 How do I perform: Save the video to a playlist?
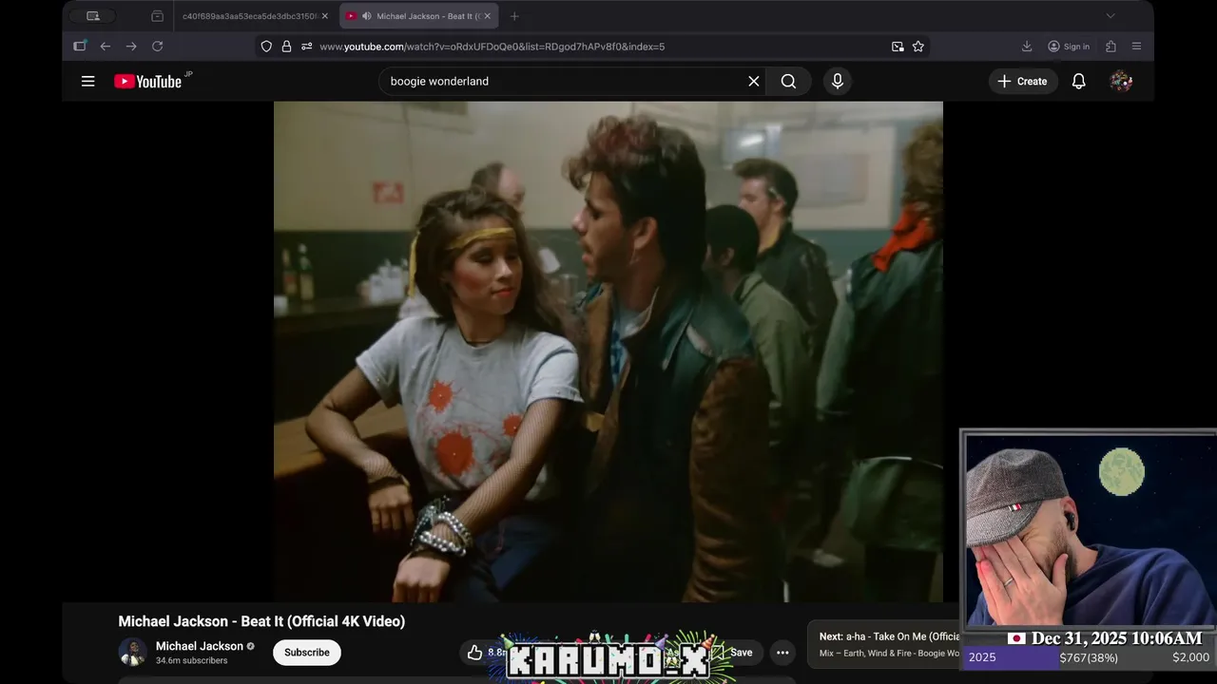(x=742, y=653)
